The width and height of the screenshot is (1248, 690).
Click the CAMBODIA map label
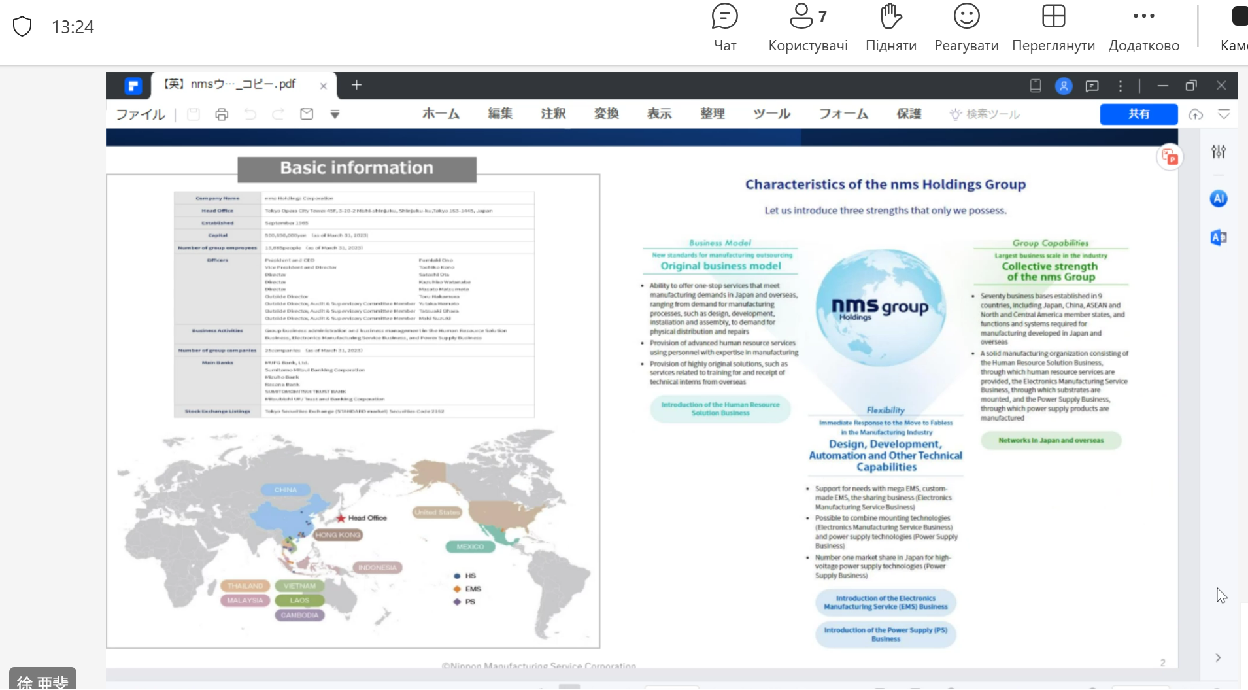(x=299, y=615)
